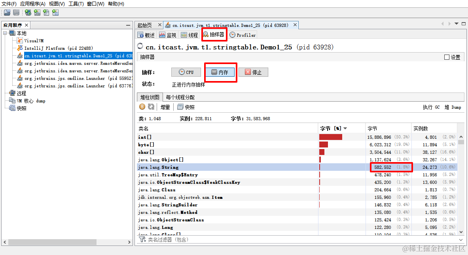Click the Add Remote Host toolbar icon
The image size is (468, 255).
coord(28,13)
